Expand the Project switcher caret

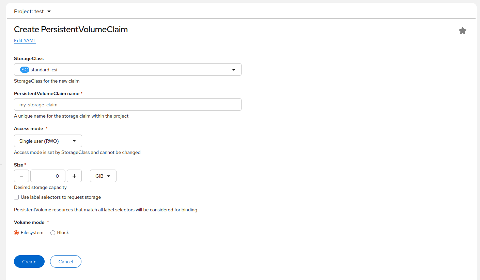click(x=49, y=11)
